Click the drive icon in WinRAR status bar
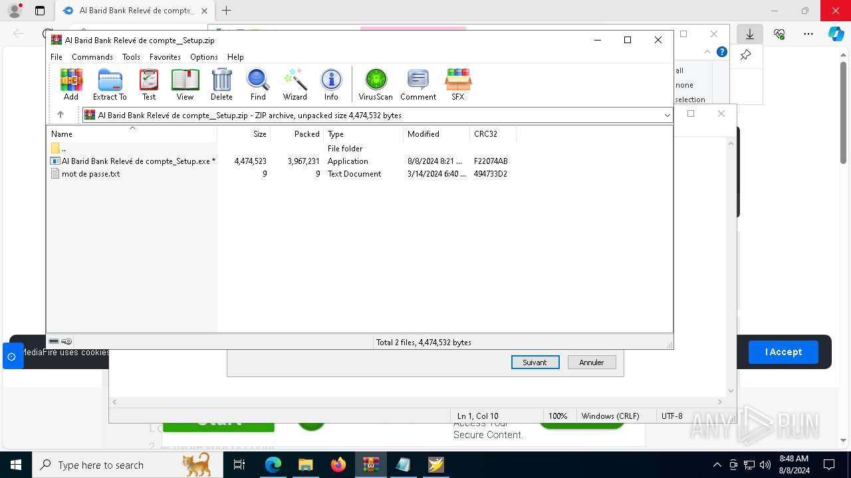Image resolution: width=851 pixels, height=478 pixels. (54, 341)
